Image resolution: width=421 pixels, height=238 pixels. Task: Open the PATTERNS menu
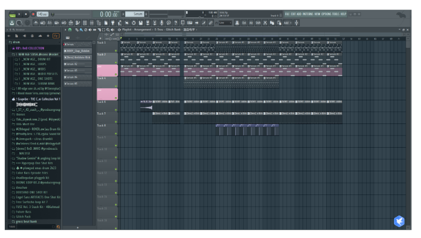[x=308, y=14]
